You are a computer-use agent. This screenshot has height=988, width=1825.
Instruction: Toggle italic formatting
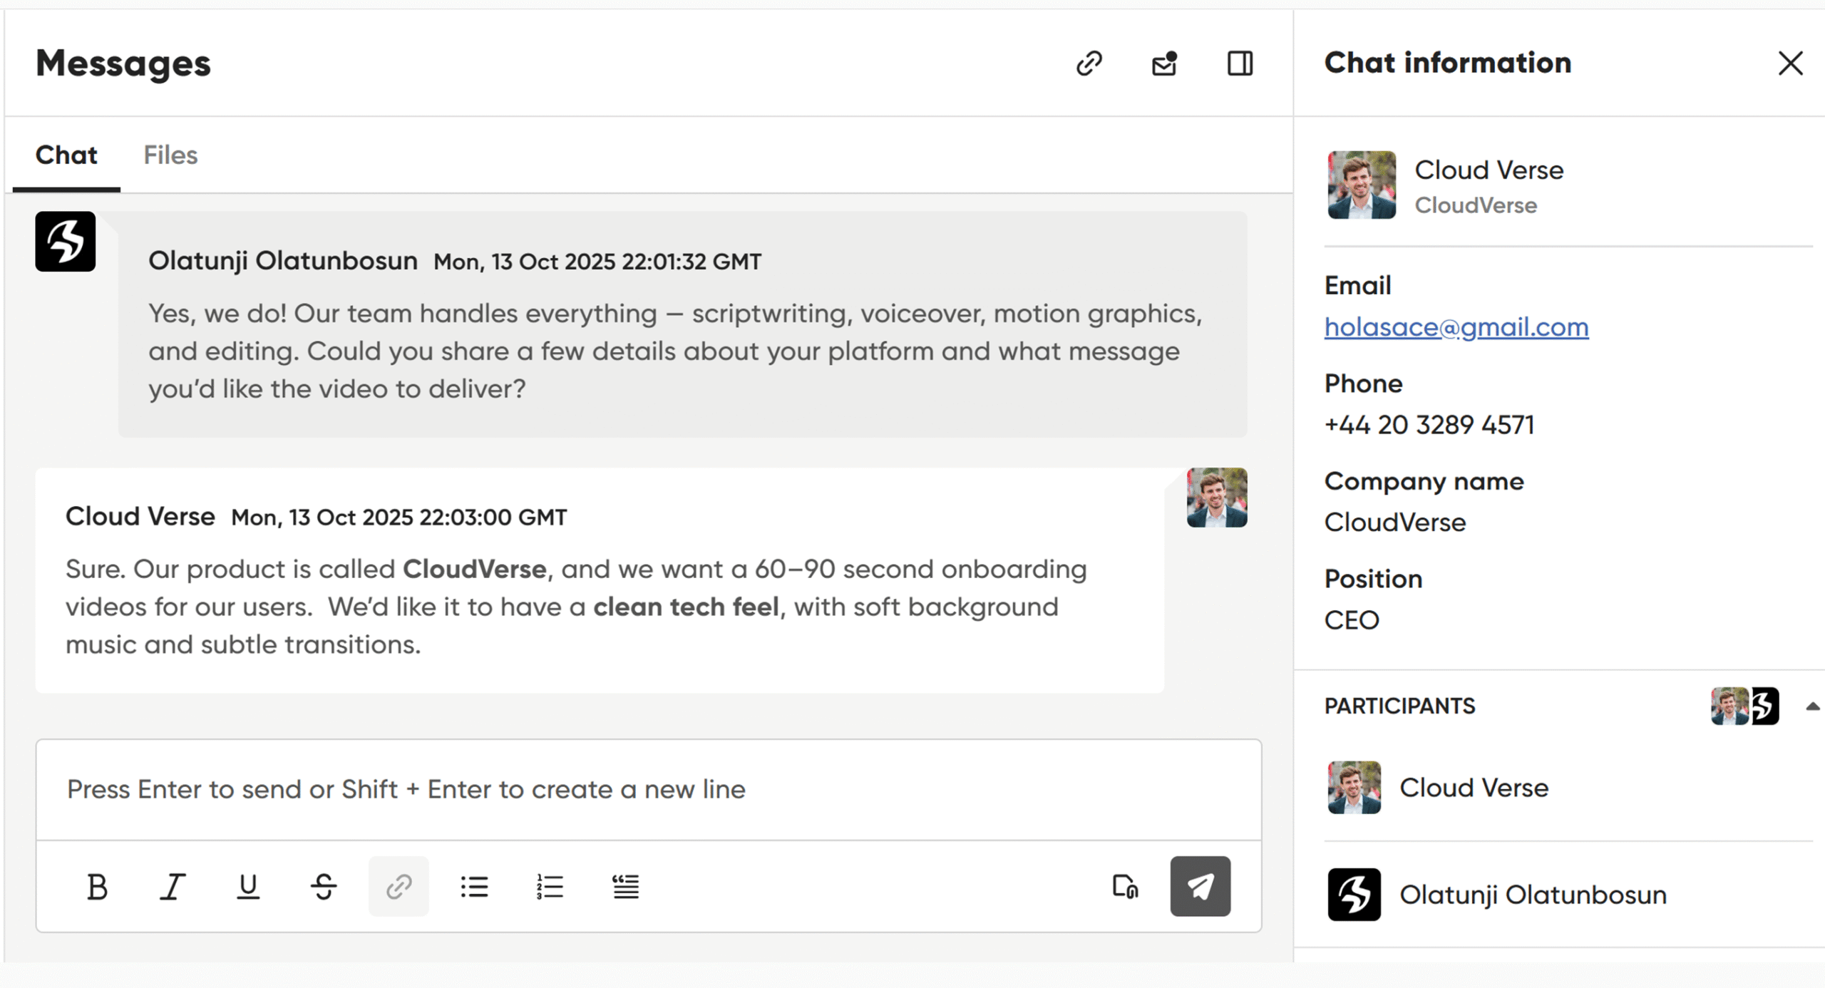172,887
